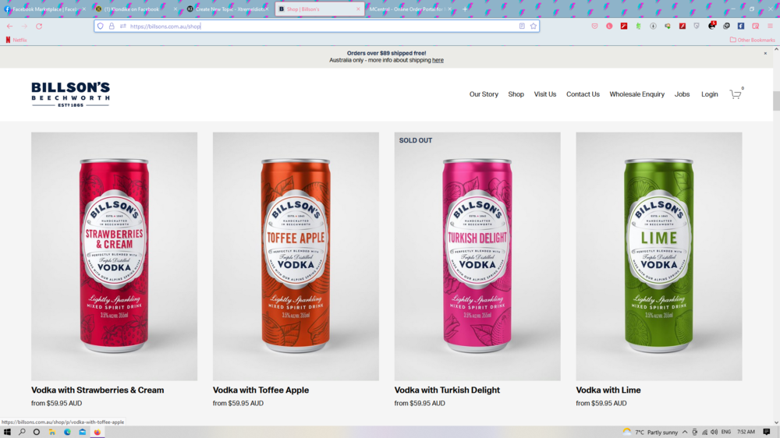Viewport: 780px width, 438px height.
Task: Show hidden system tray icons
Action: point(685,432)
